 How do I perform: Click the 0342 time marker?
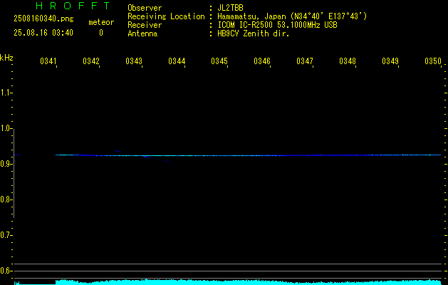pos(91,61)
